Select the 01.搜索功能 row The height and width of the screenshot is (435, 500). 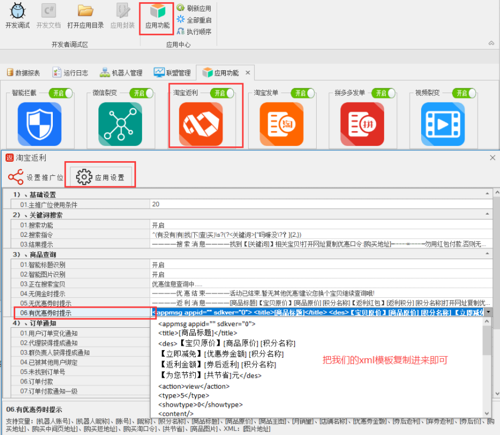click(x=251, y=225)
